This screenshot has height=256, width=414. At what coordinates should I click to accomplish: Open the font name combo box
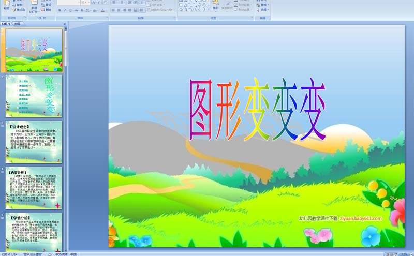[68, 3]
